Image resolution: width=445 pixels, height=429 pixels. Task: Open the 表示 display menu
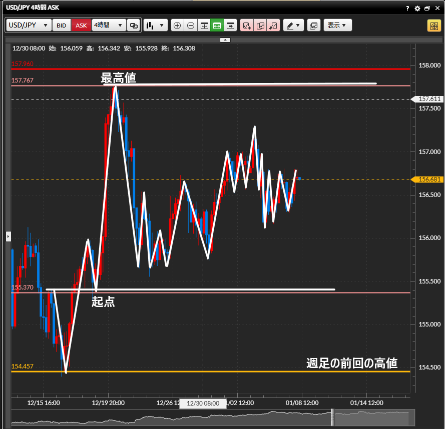coord(337,25)
